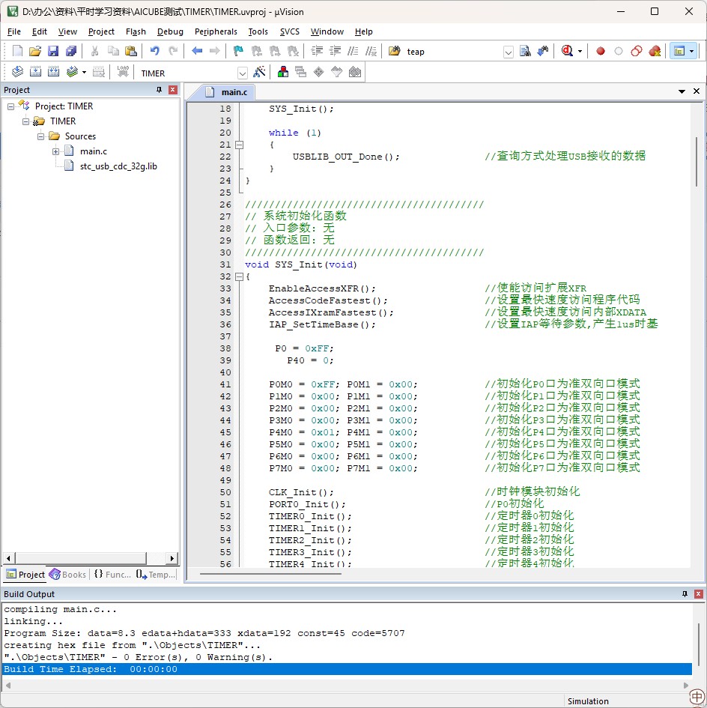Insert breakpoint using red circle icon
Viewport: 707px width, 708px height.
pos(600,51)
